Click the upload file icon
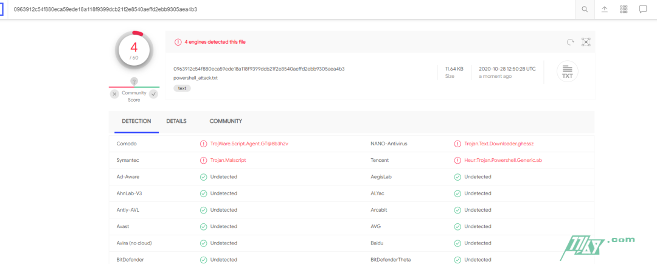Screen dimensions: 657x264 604,9
